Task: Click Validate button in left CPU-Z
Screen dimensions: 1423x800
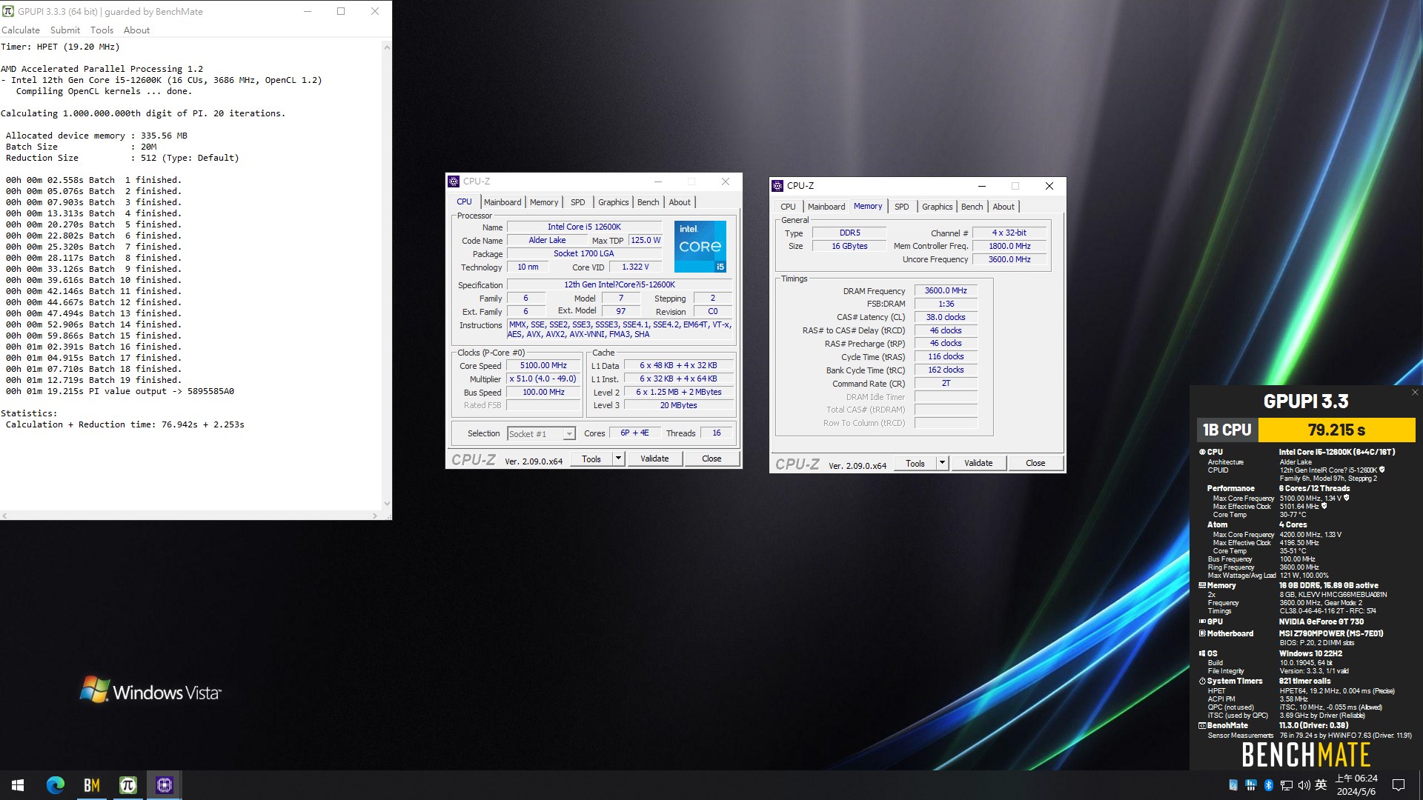Action: point(654,459)
